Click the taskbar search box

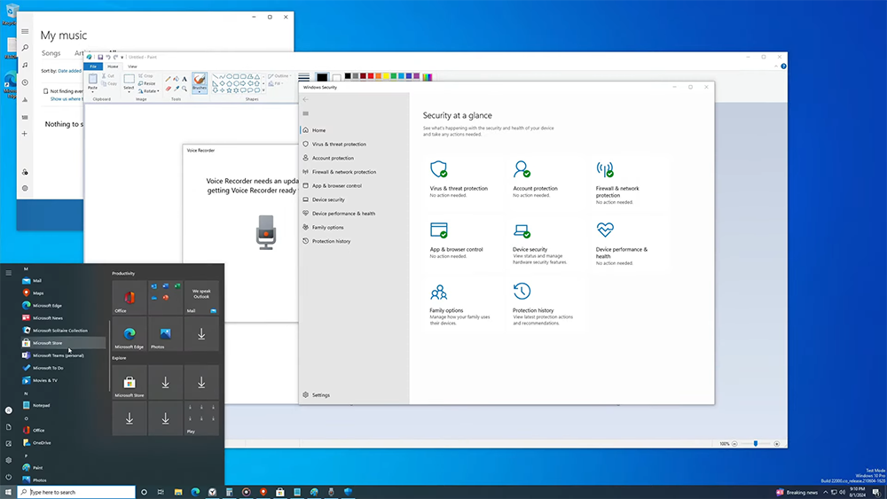coord(75,492)
